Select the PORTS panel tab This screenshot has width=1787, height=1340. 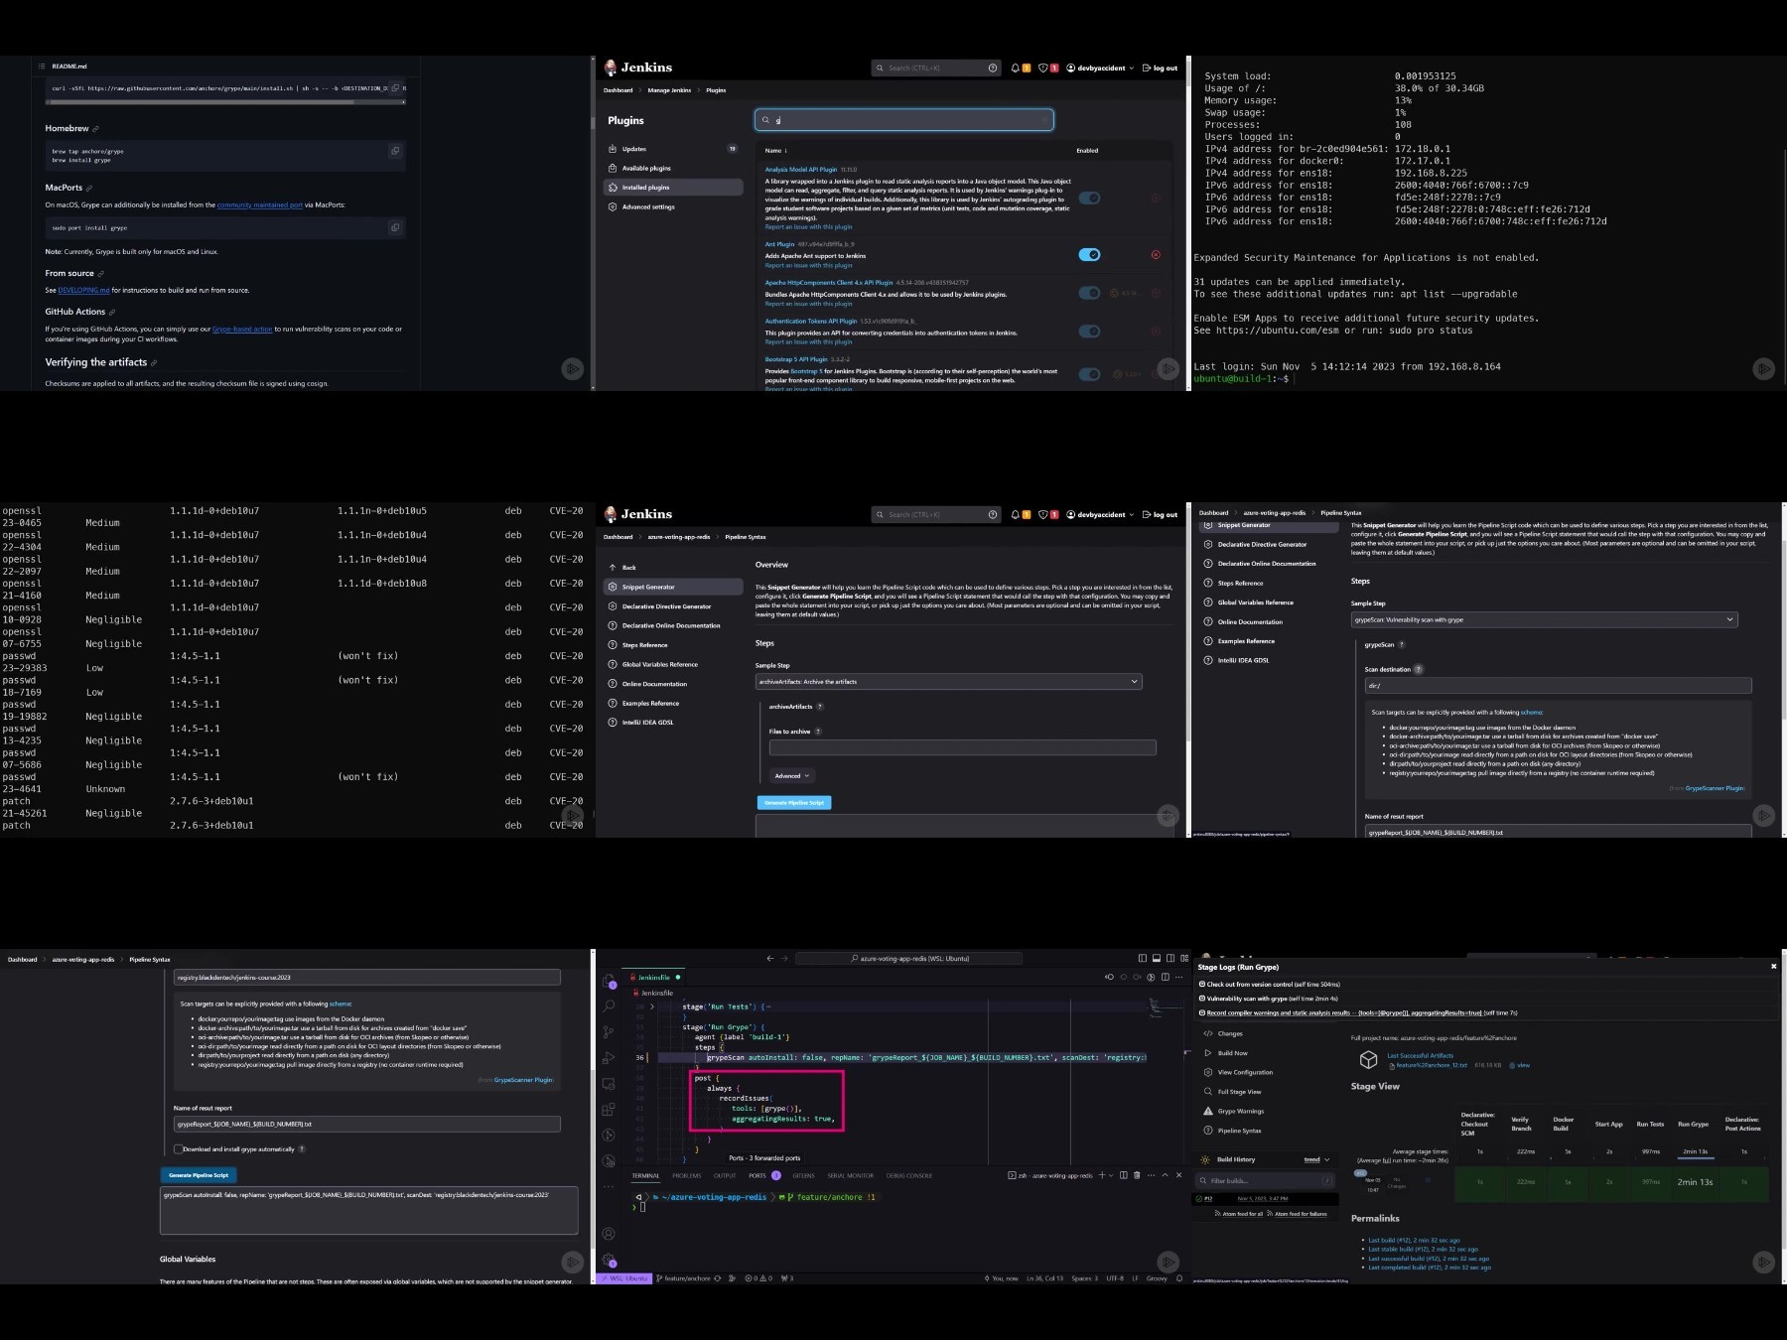coord(757,1175)
